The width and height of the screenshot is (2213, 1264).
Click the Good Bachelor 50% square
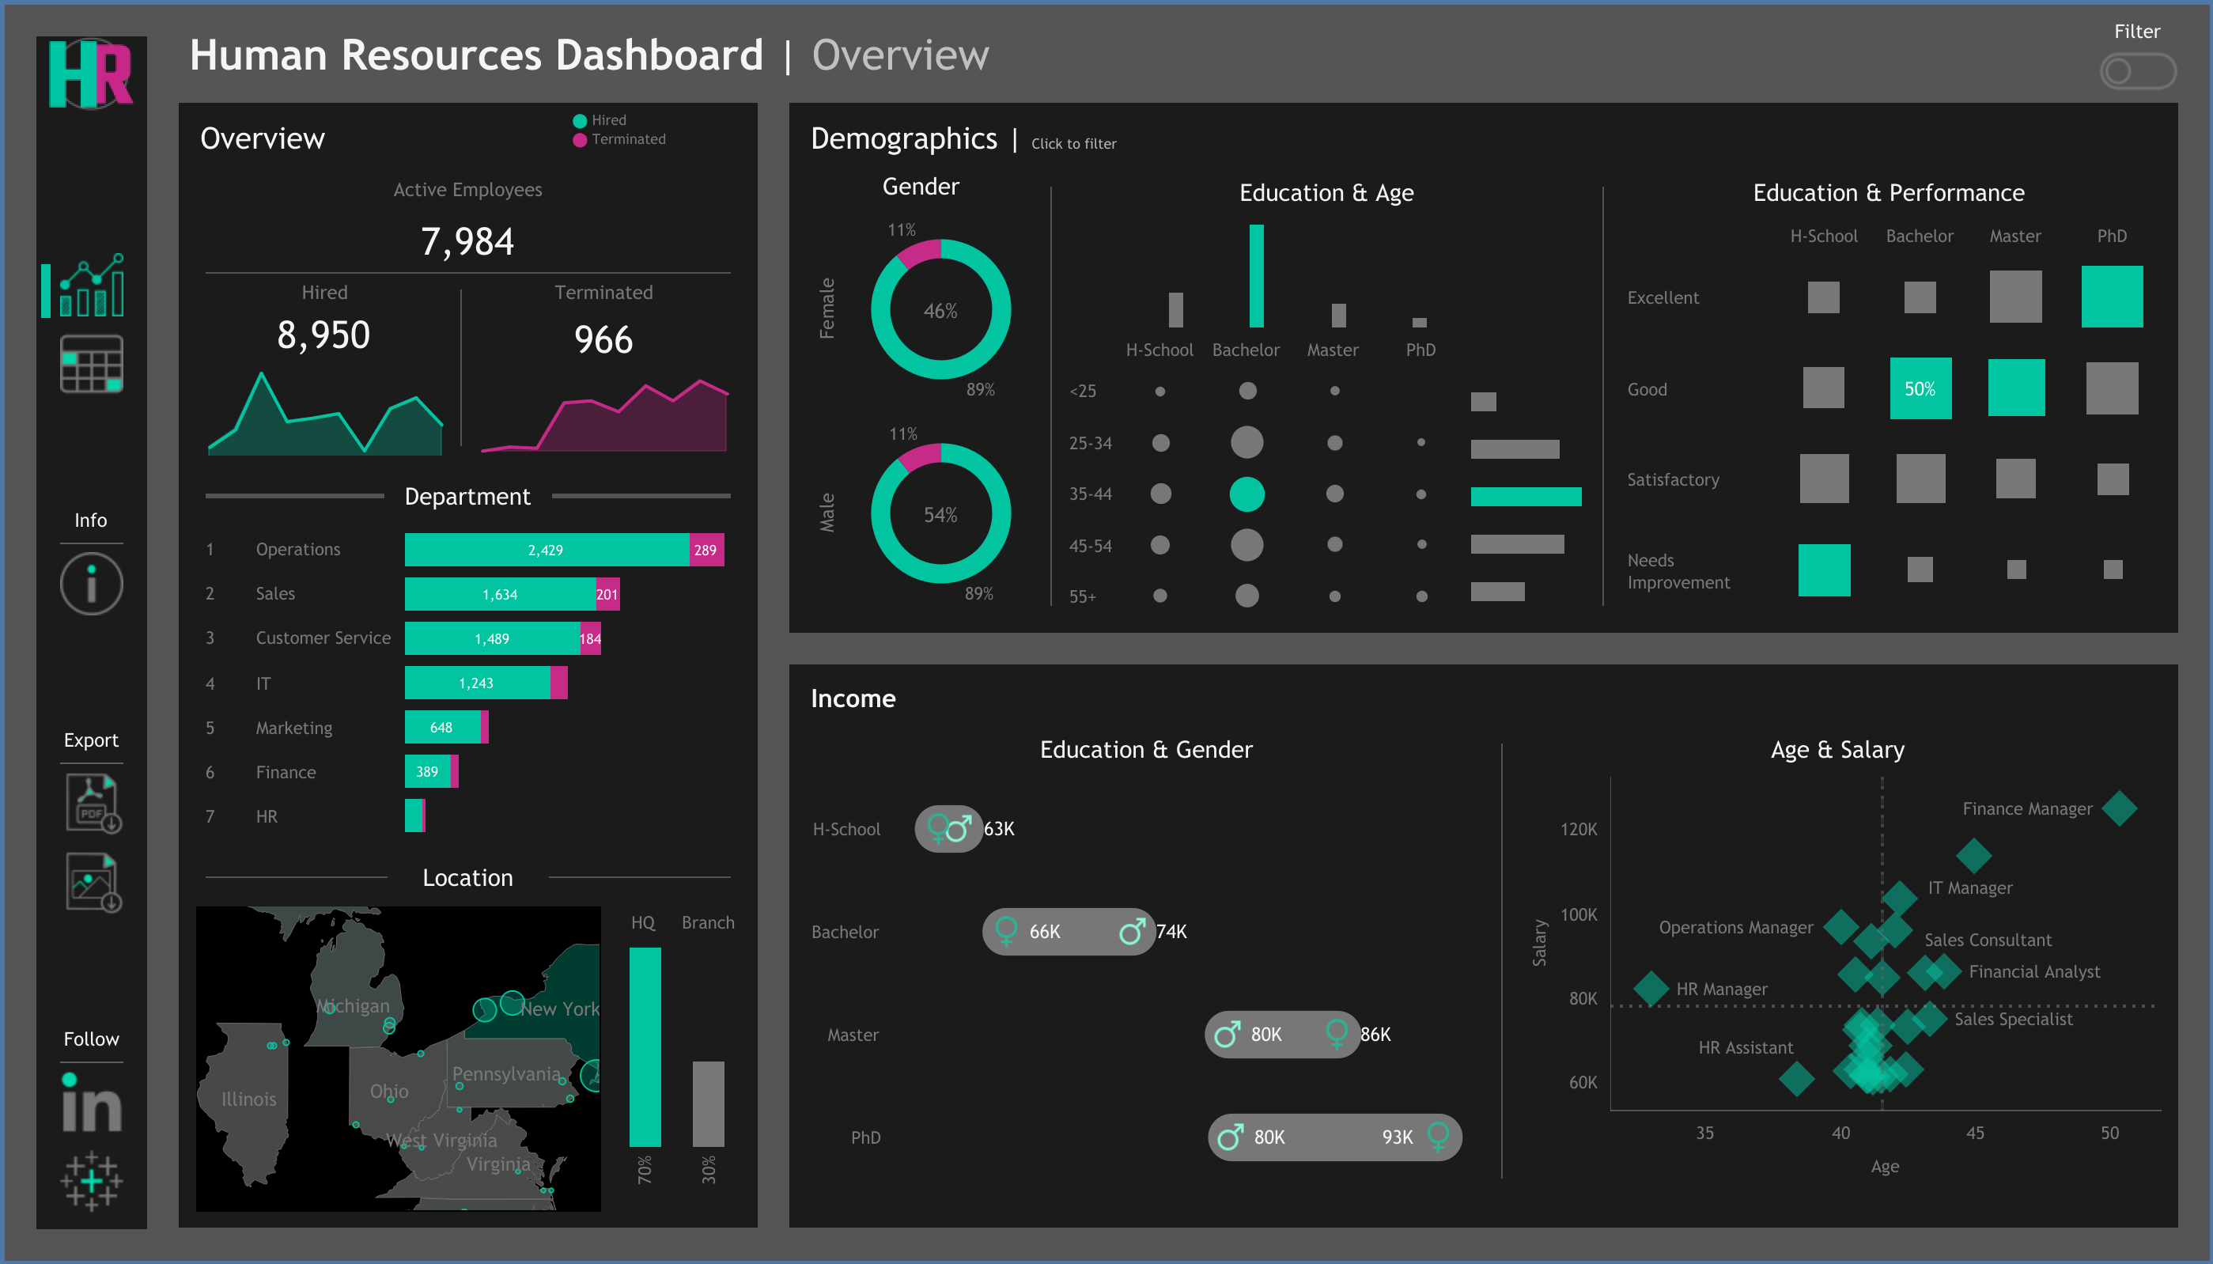[1920, 388]
